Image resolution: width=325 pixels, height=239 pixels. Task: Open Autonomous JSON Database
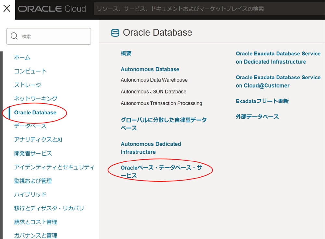coord(153,91)
